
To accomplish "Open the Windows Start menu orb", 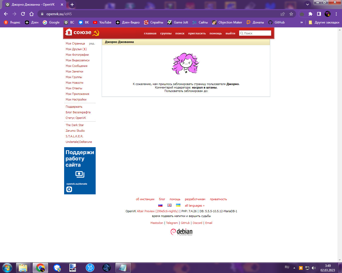I will click(x=7, y=268).
